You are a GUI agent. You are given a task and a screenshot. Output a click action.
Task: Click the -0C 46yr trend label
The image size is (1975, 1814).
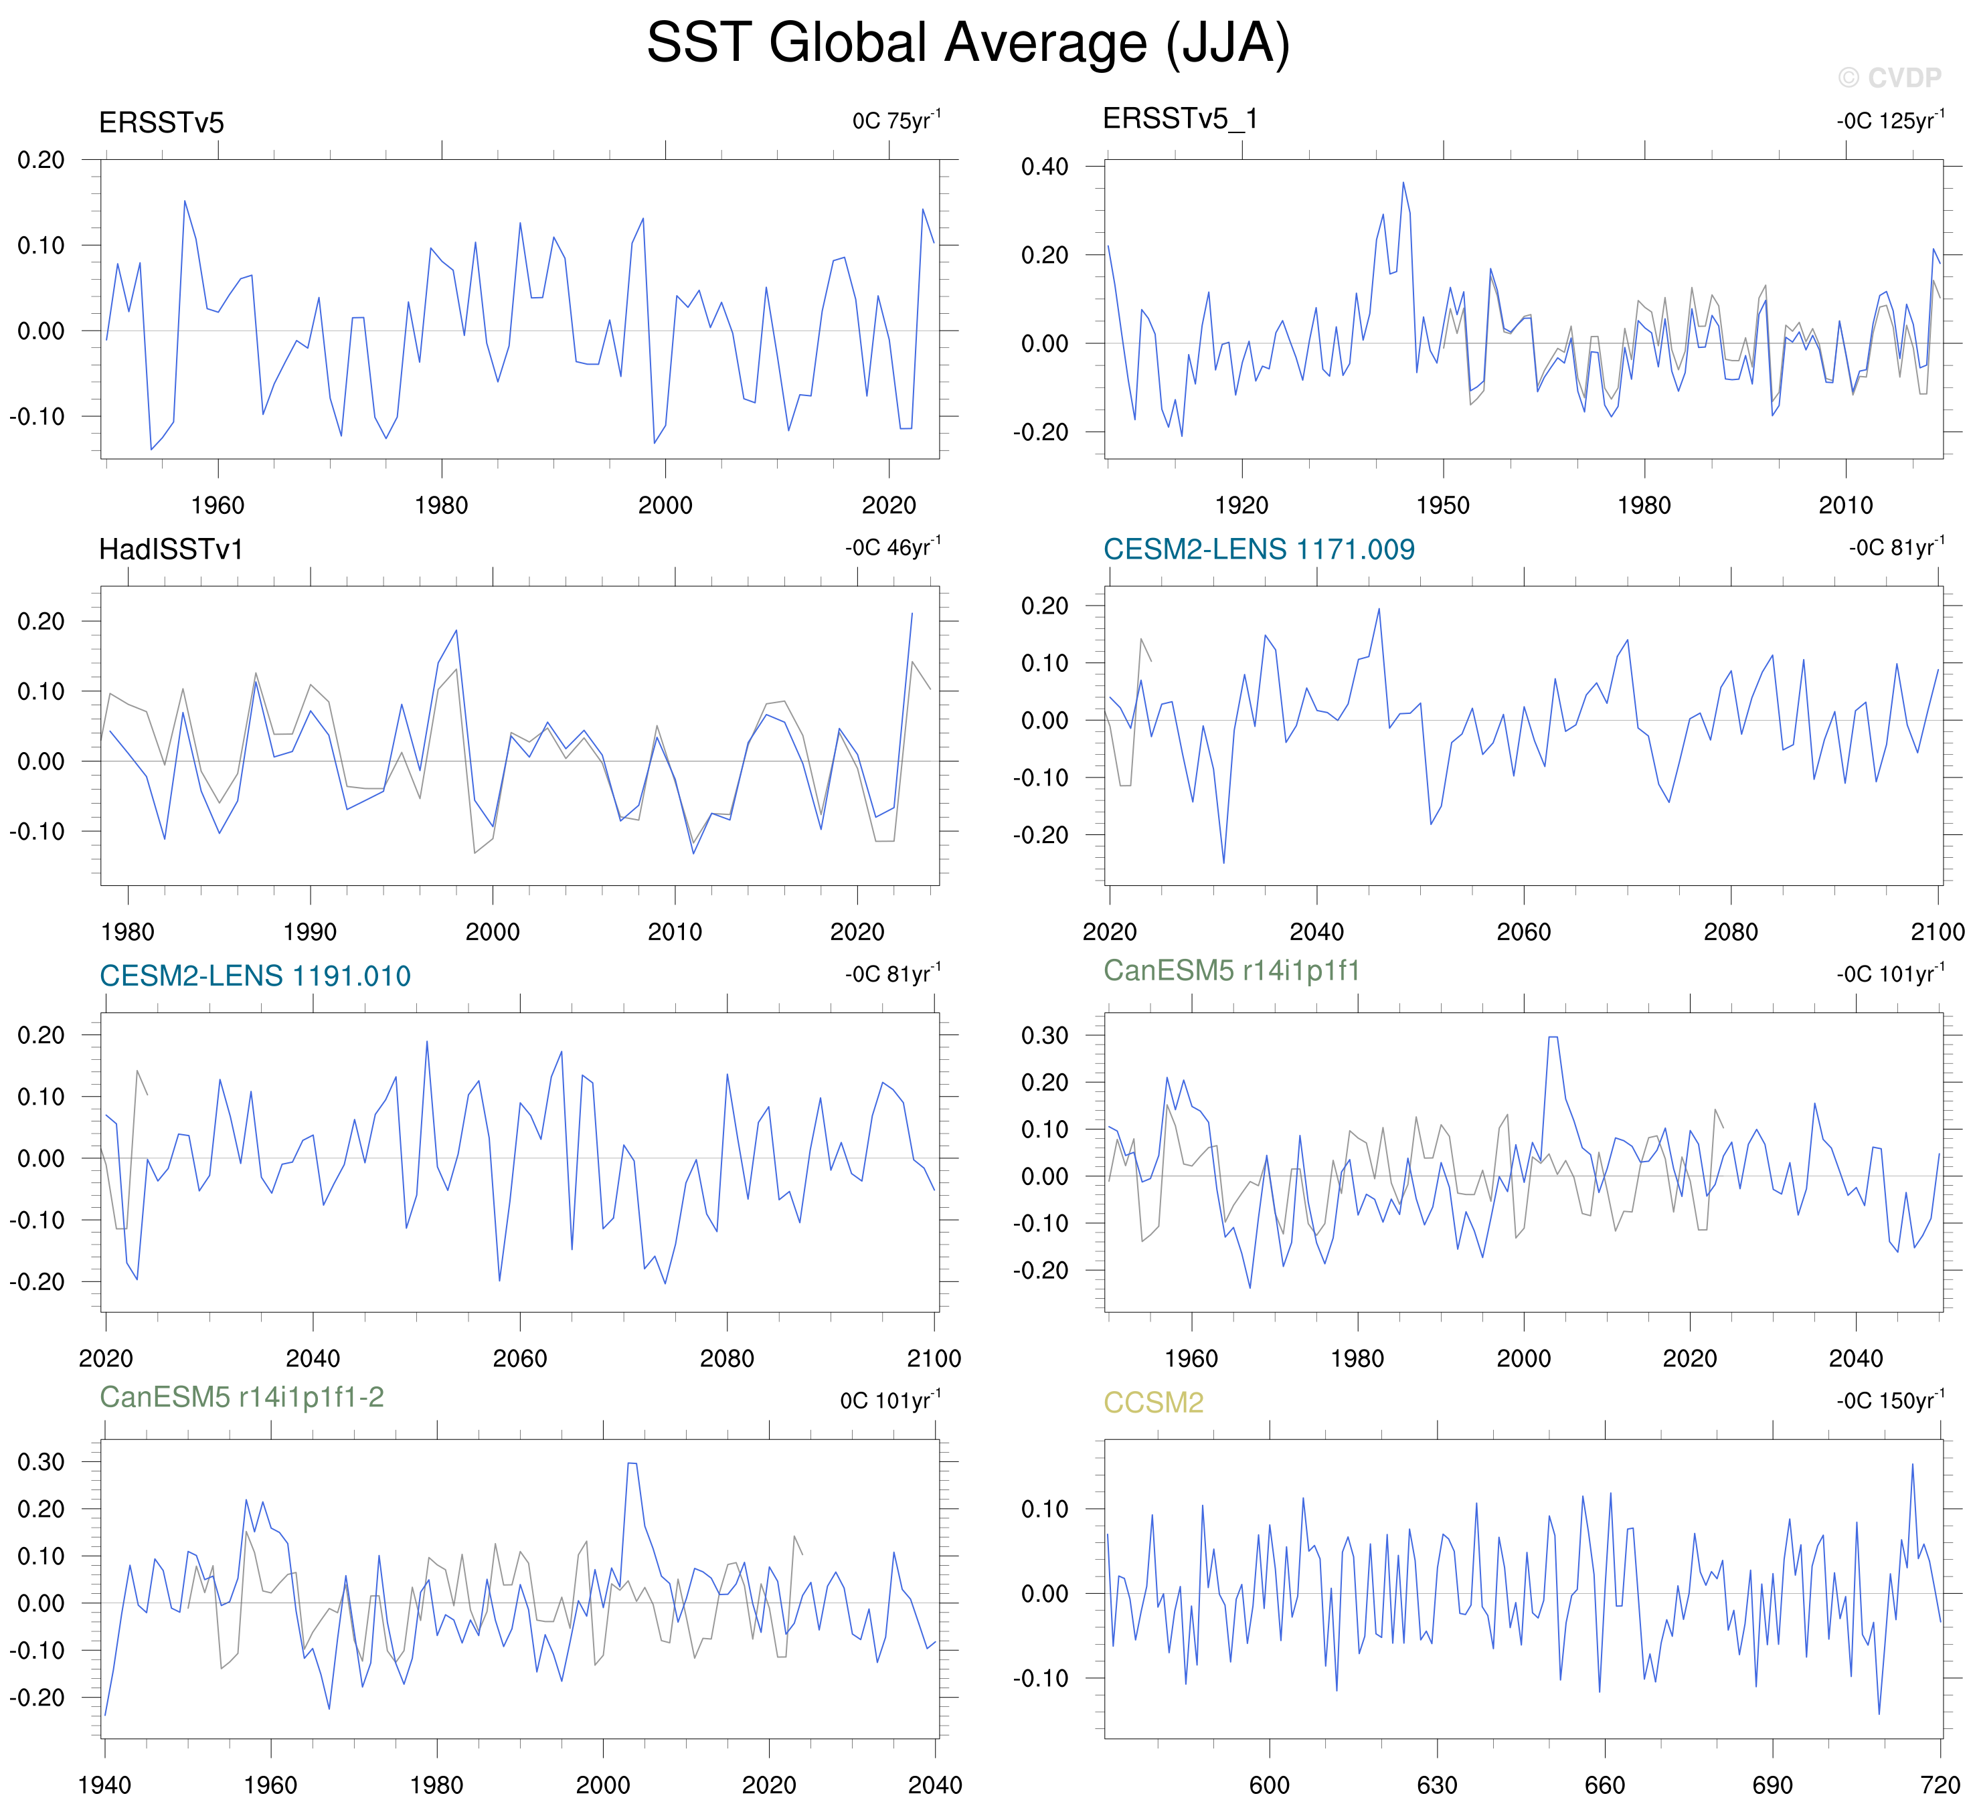(892, 547)
